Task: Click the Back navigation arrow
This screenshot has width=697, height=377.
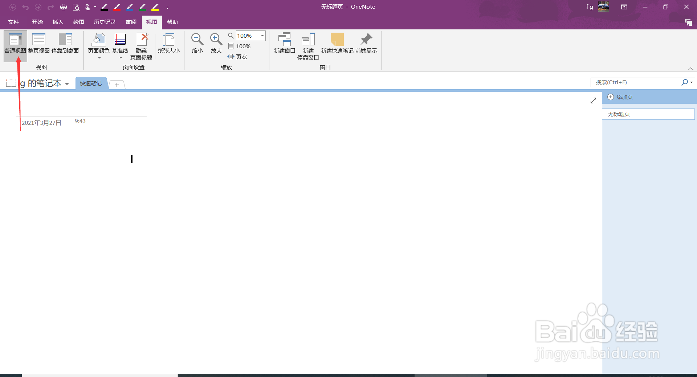Action: (x=13, y=7)
